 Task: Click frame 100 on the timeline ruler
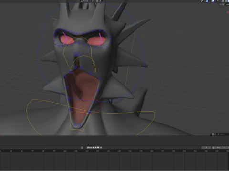click(65, 151)
